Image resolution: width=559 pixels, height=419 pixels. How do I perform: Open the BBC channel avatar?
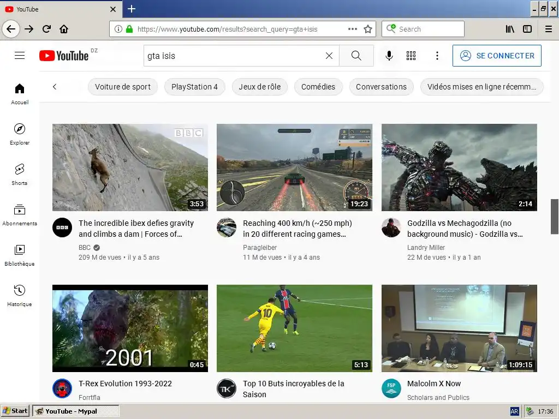tap(62, 228)
